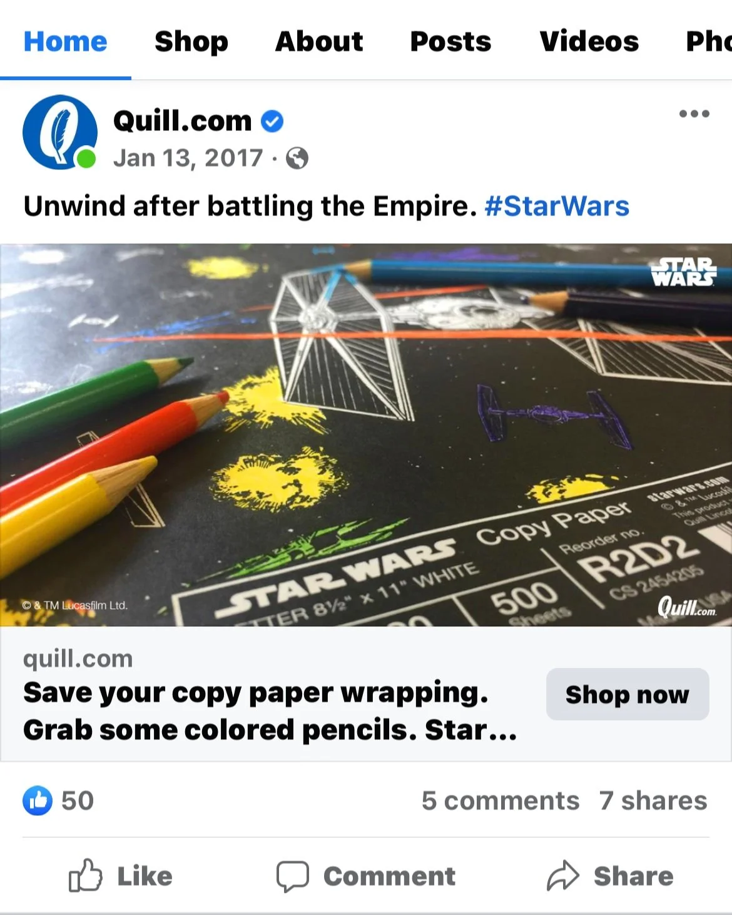View the 5 comments
The image size is (732, 915).
[x=501, y=800]
